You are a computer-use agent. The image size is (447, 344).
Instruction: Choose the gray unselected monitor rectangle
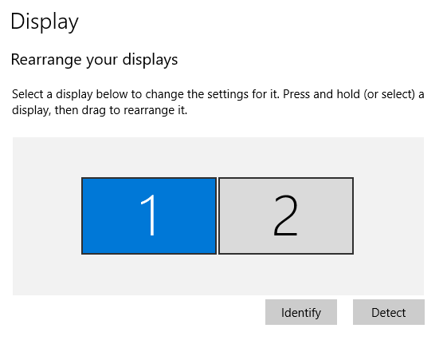286,215
